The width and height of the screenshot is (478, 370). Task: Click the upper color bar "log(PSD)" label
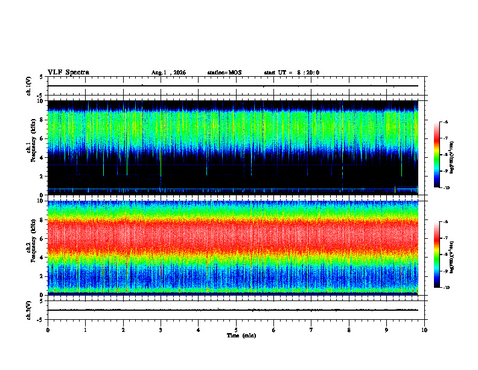pos(453,157)
